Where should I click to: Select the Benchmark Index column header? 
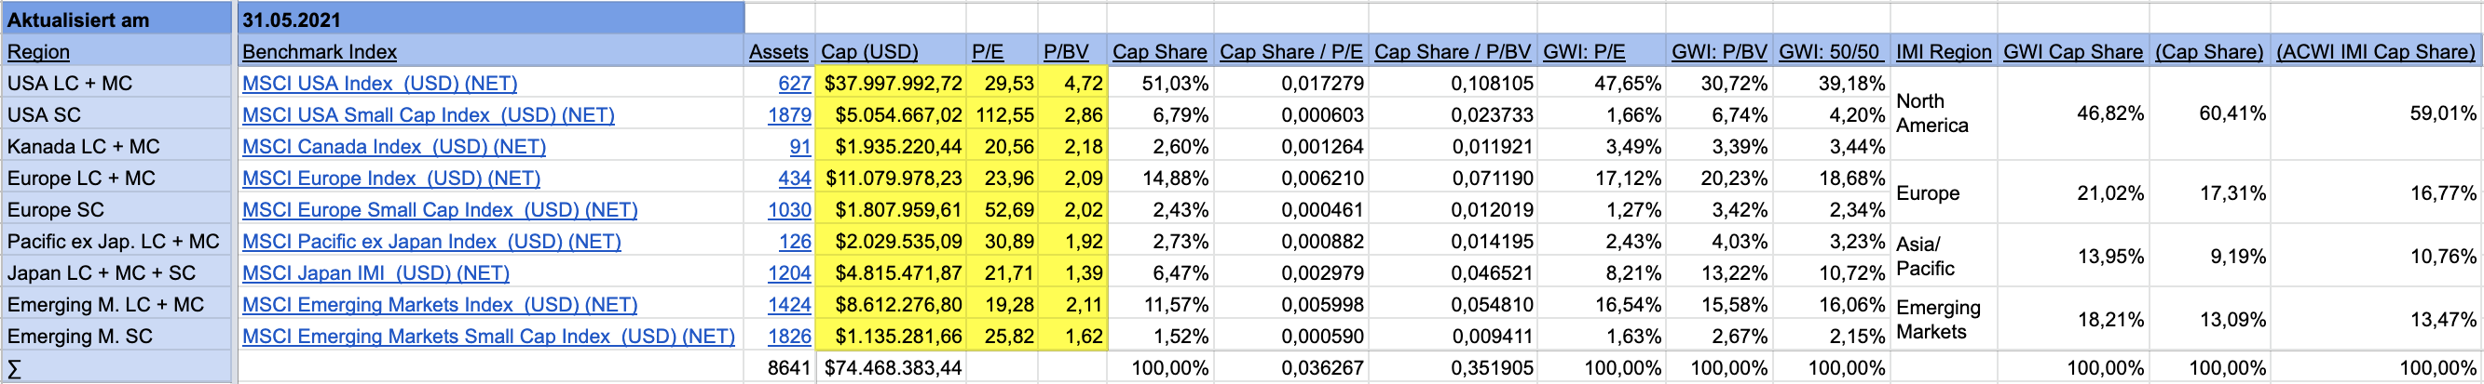(320, 52)
